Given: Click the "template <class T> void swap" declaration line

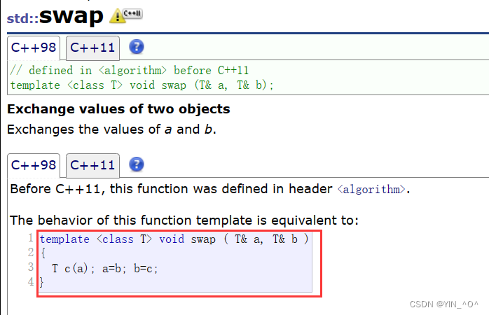Looking at the screenshot, I should click(x=142, y=85).
